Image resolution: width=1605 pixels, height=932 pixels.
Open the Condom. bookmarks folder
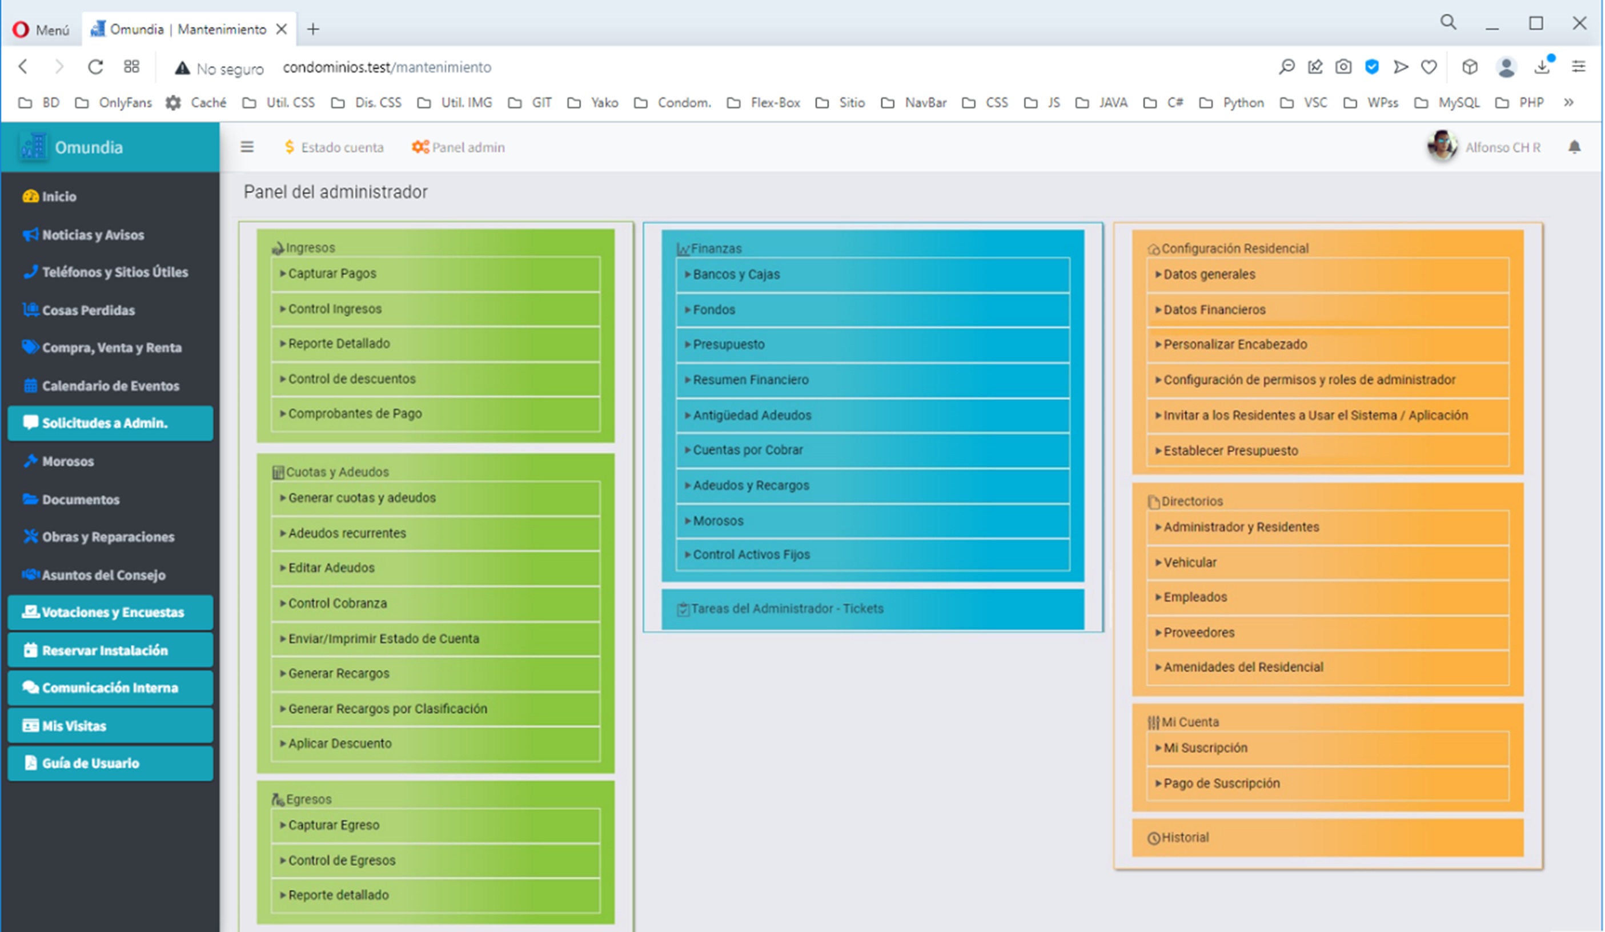pos(674,102)
